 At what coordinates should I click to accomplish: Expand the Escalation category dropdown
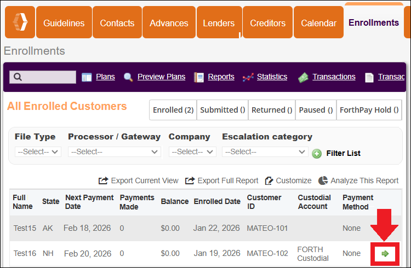(x=265, y=152)
